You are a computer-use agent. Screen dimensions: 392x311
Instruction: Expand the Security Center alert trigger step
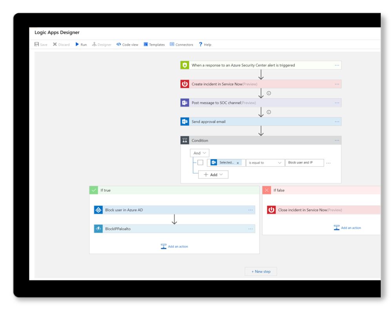click(x=261, y=65)
